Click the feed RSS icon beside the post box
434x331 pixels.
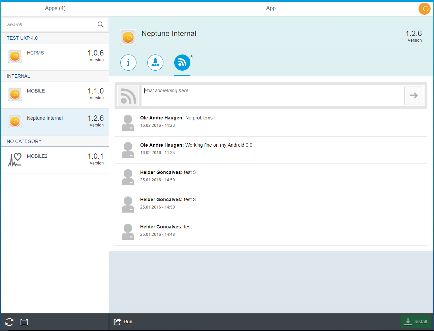pyautogui.click(x=128, y=96)
